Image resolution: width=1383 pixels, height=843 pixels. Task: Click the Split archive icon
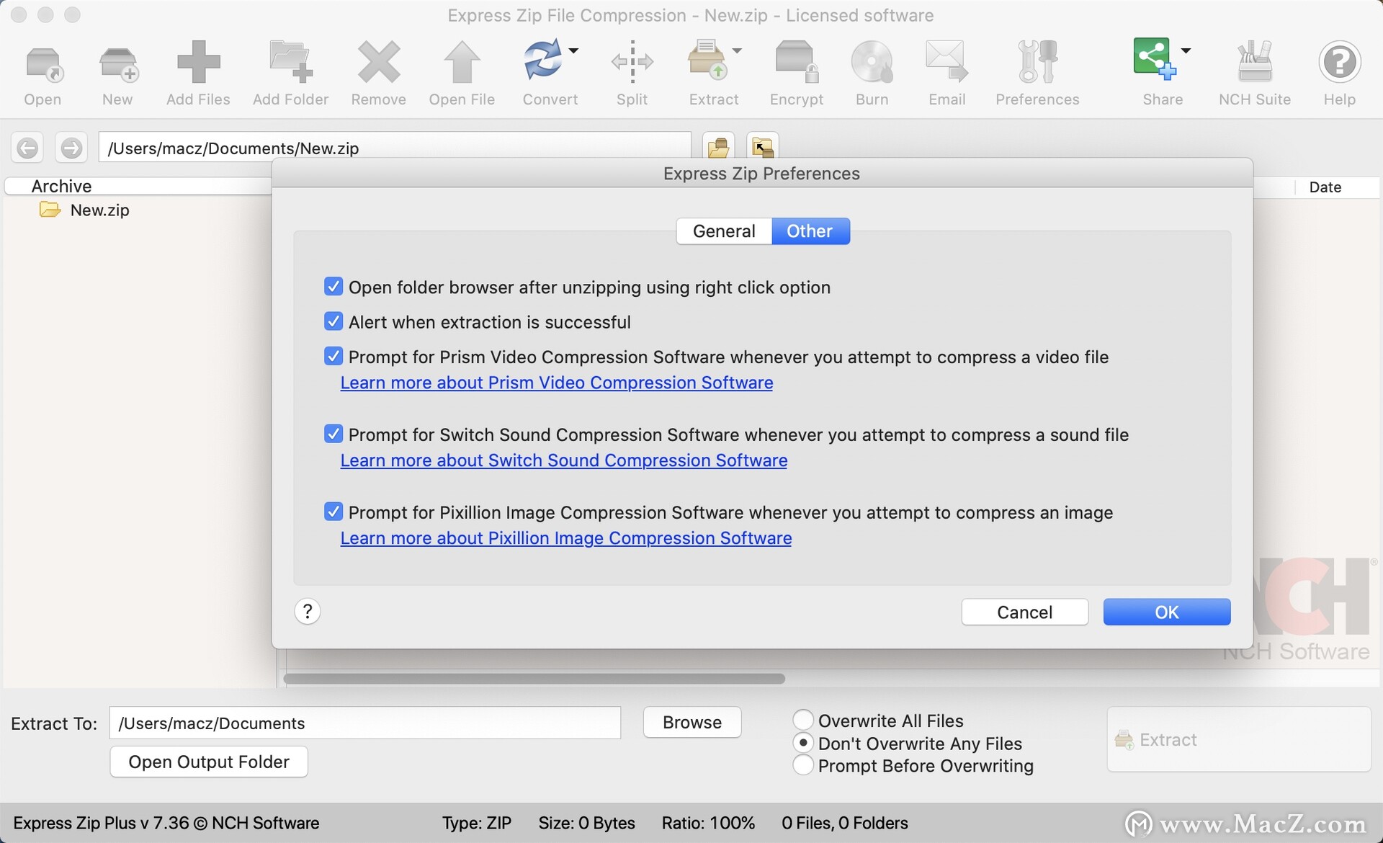[632, 62]
